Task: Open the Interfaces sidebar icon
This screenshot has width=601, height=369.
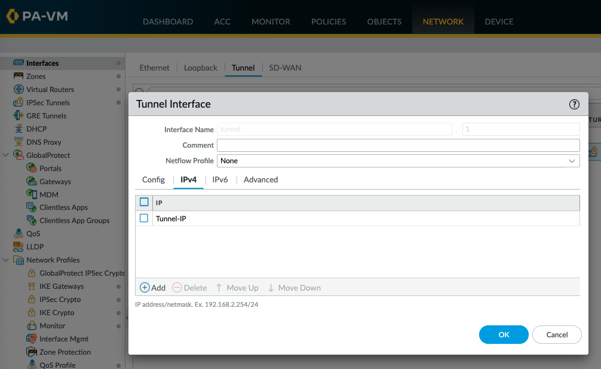Action: click(x=19, y=63)
